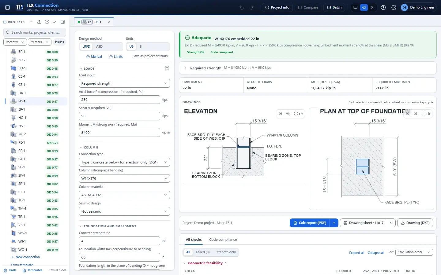Screen dimensions: 441x275
Task: Click the Shear V input field
Action: click(119, 116)
